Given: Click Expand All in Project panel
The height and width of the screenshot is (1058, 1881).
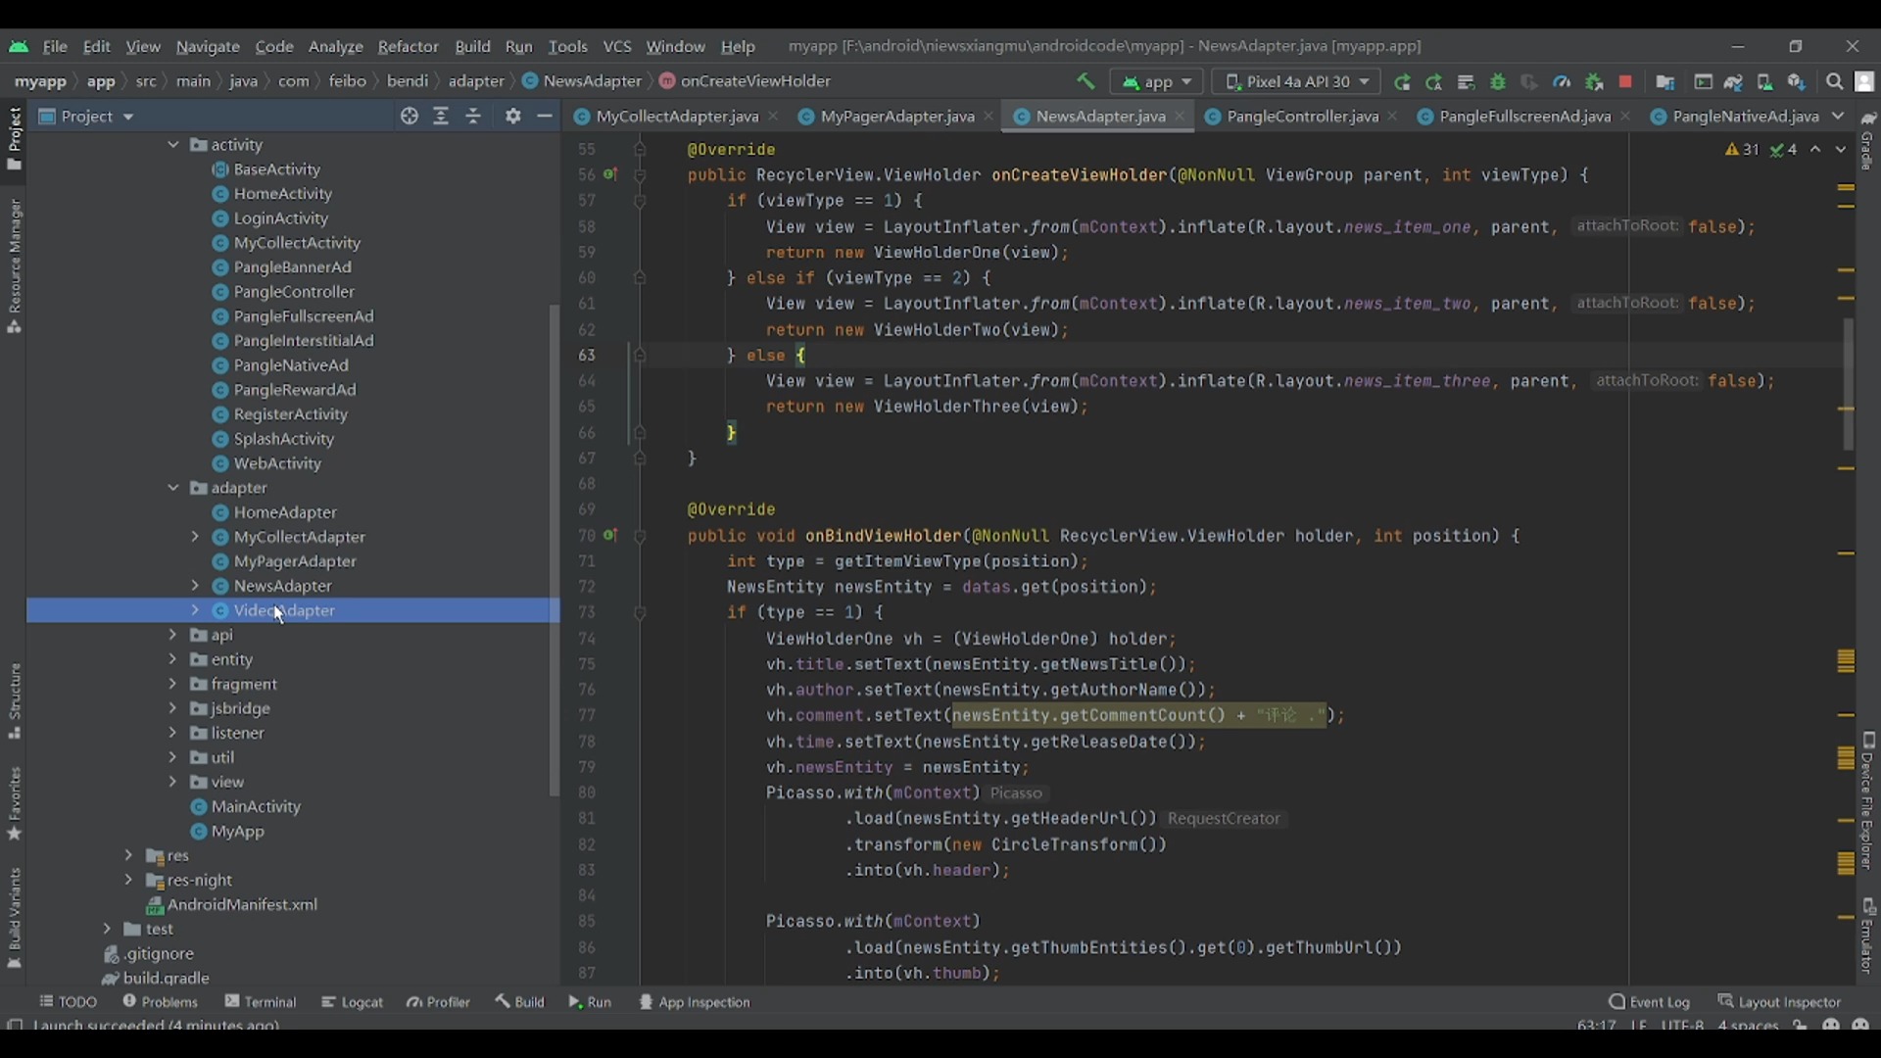Looking at the screenshot, I should (441, 117).
